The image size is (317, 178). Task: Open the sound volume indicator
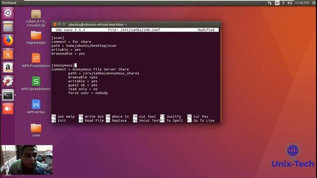[x=290, y=3]
